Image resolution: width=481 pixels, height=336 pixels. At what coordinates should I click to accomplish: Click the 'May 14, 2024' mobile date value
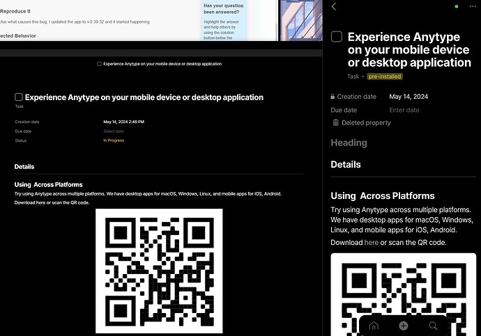[x=409, y=97]
